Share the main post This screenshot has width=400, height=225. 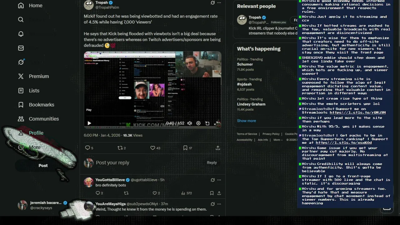218,148
